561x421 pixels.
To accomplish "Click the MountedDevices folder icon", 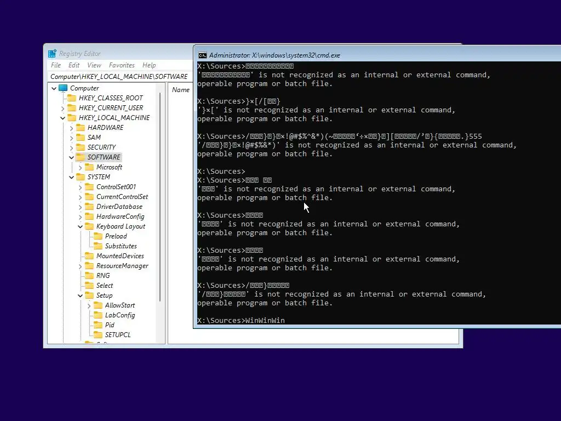I will click(89, 256).
